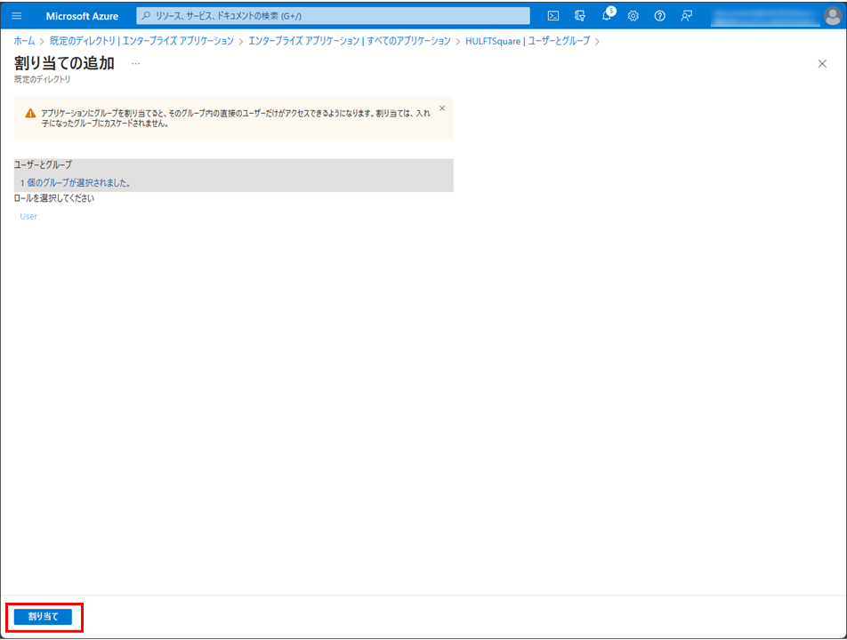Open エンタープライズ アプリケーション | すべてのアプリケーション breadcrumb
The height and width of the screenshot is (640, 847).
tap(350, 41)
